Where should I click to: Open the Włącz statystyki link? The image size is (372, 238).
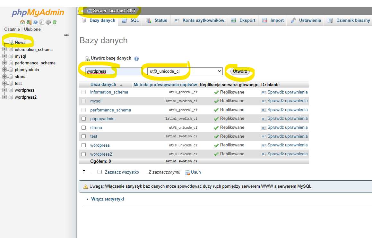click(108, 199)
